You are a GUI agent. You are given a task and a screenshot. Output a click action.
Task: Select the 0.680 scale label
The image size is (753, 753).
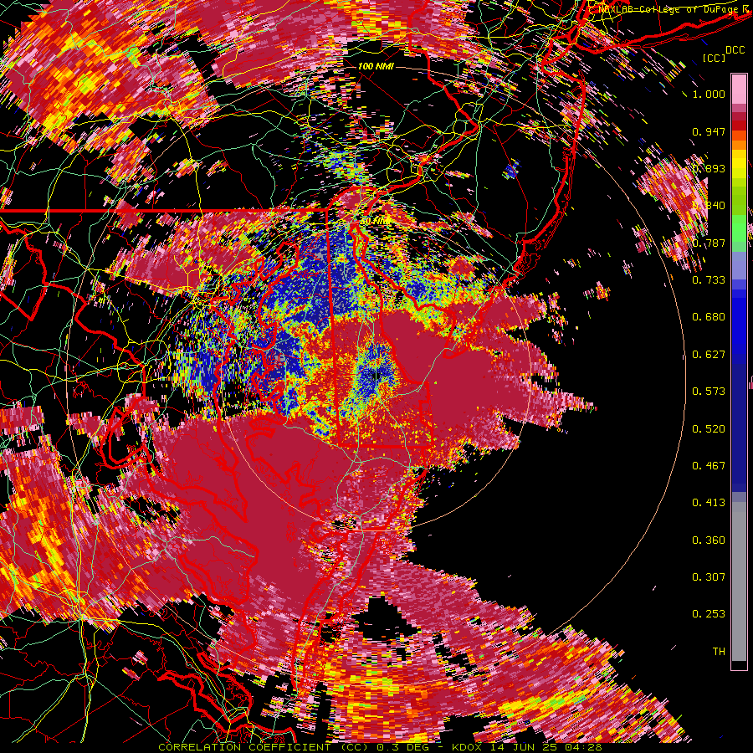(x=709, y=317)
